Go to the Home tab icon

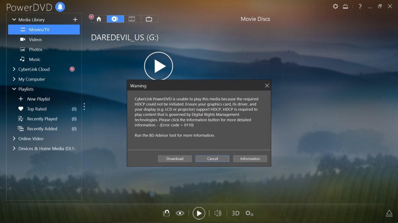[x=99, y=19]
